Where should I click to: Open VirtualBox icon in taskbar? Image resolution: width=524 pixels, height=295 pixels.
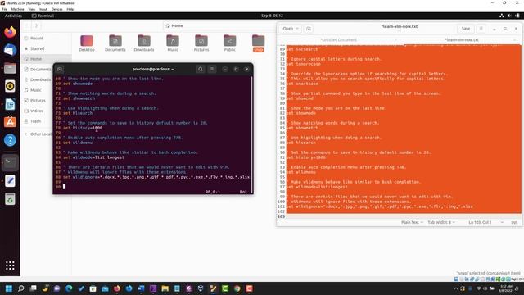[201, 288]
